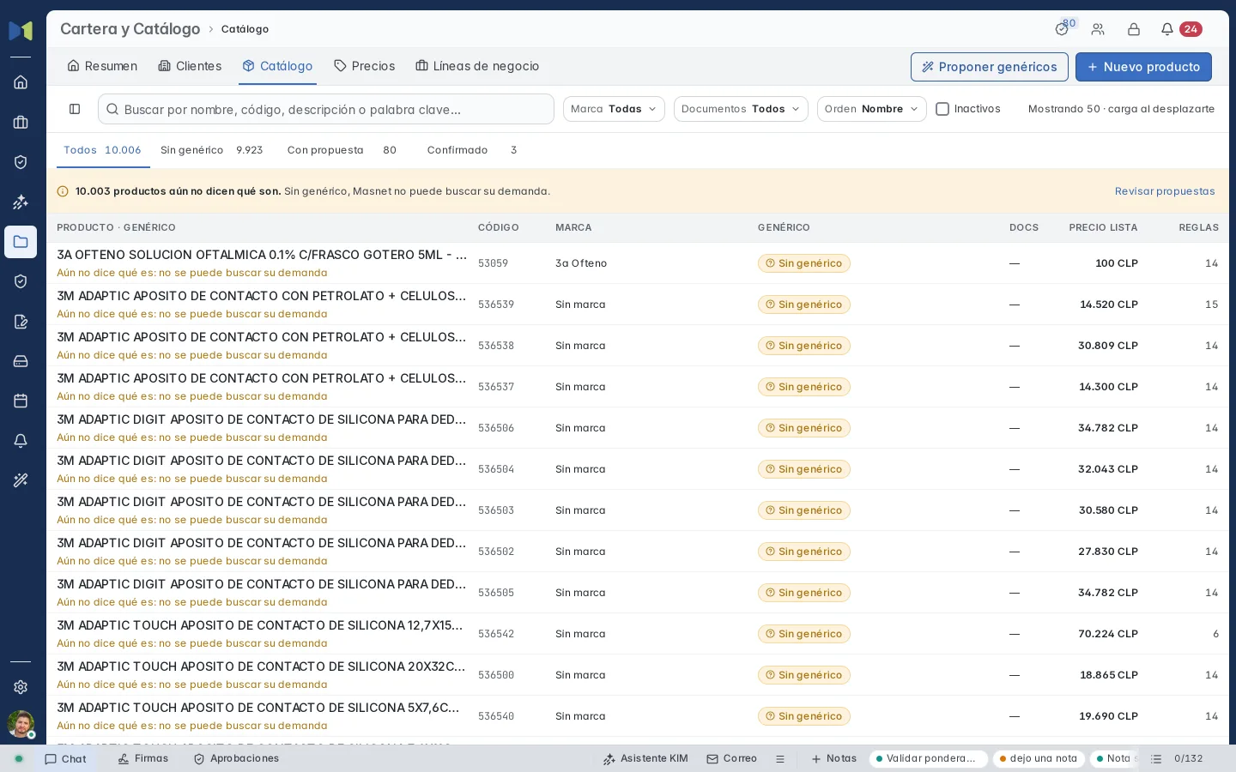
Task: Open Correo in the bottom bar
Action: (731, 759)
